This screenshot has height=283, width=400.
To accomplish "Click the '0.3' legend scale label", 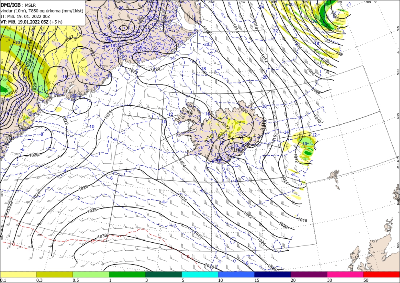I will (x=39, y=280).
